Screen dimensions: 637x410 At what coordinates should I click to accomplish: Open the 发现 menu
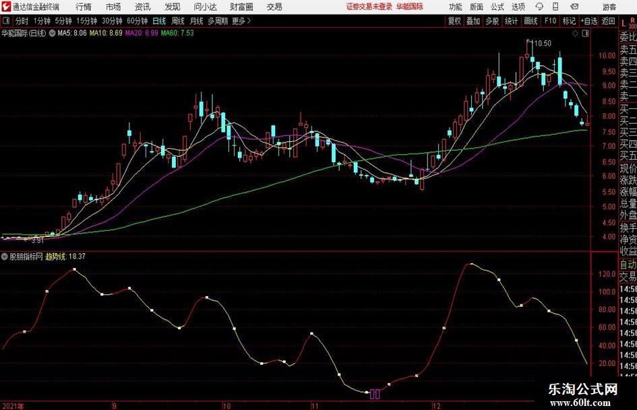(x=173, y=7)
